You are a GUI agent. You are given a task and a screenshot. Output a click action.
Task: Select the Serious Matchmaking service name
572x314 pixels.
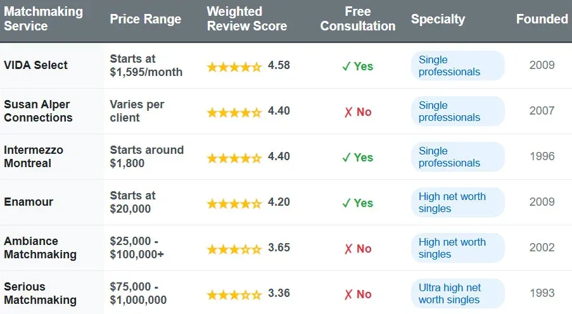tap(40, 293)
